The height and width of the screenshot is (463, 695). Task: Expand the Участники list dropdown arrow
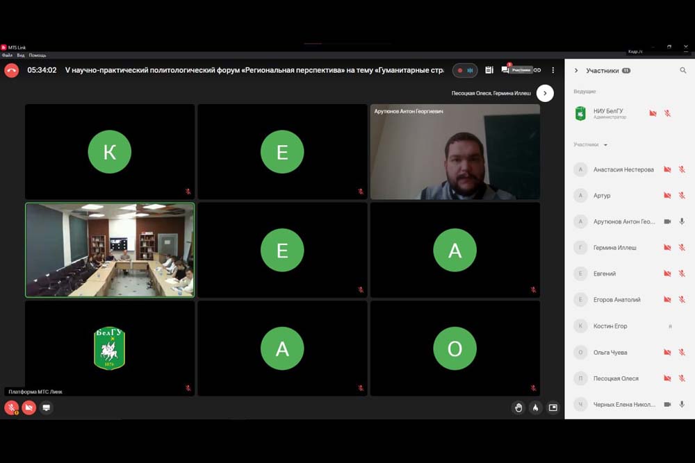(x=605, y=145)
